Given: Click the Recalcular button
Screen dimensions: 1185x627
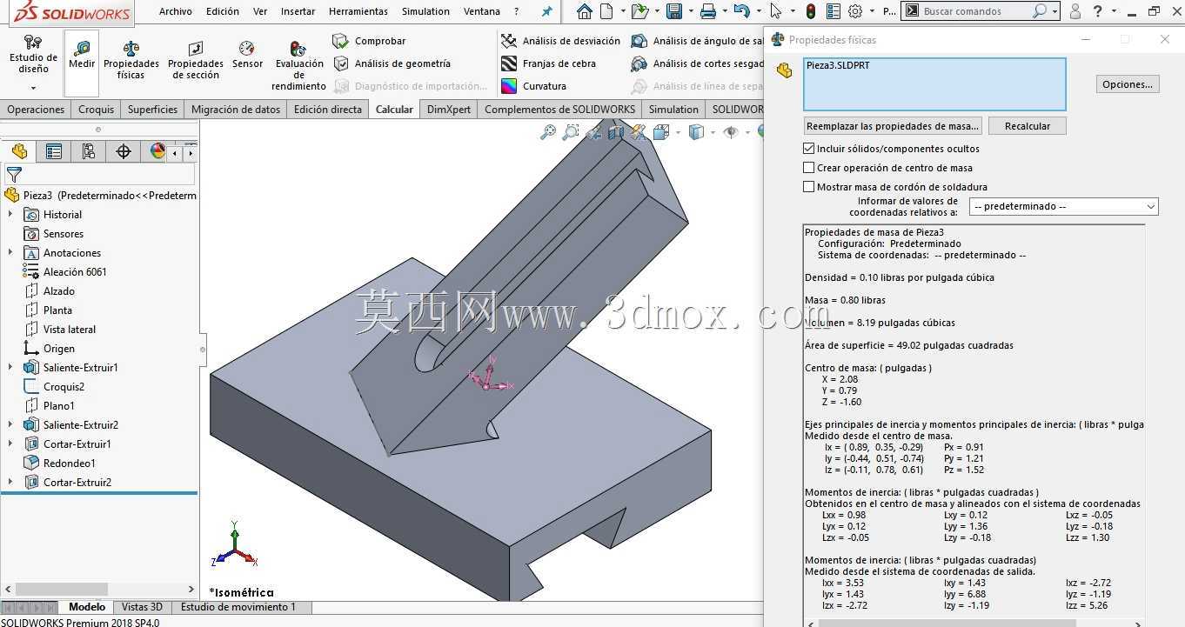Looking at the screenshot, I should tap(1028, 126).
